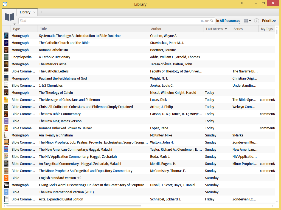Screen dimensions: 281x210
Task: Switch to the Library tab
Action: pyautogui.click(x=25, y=12)
